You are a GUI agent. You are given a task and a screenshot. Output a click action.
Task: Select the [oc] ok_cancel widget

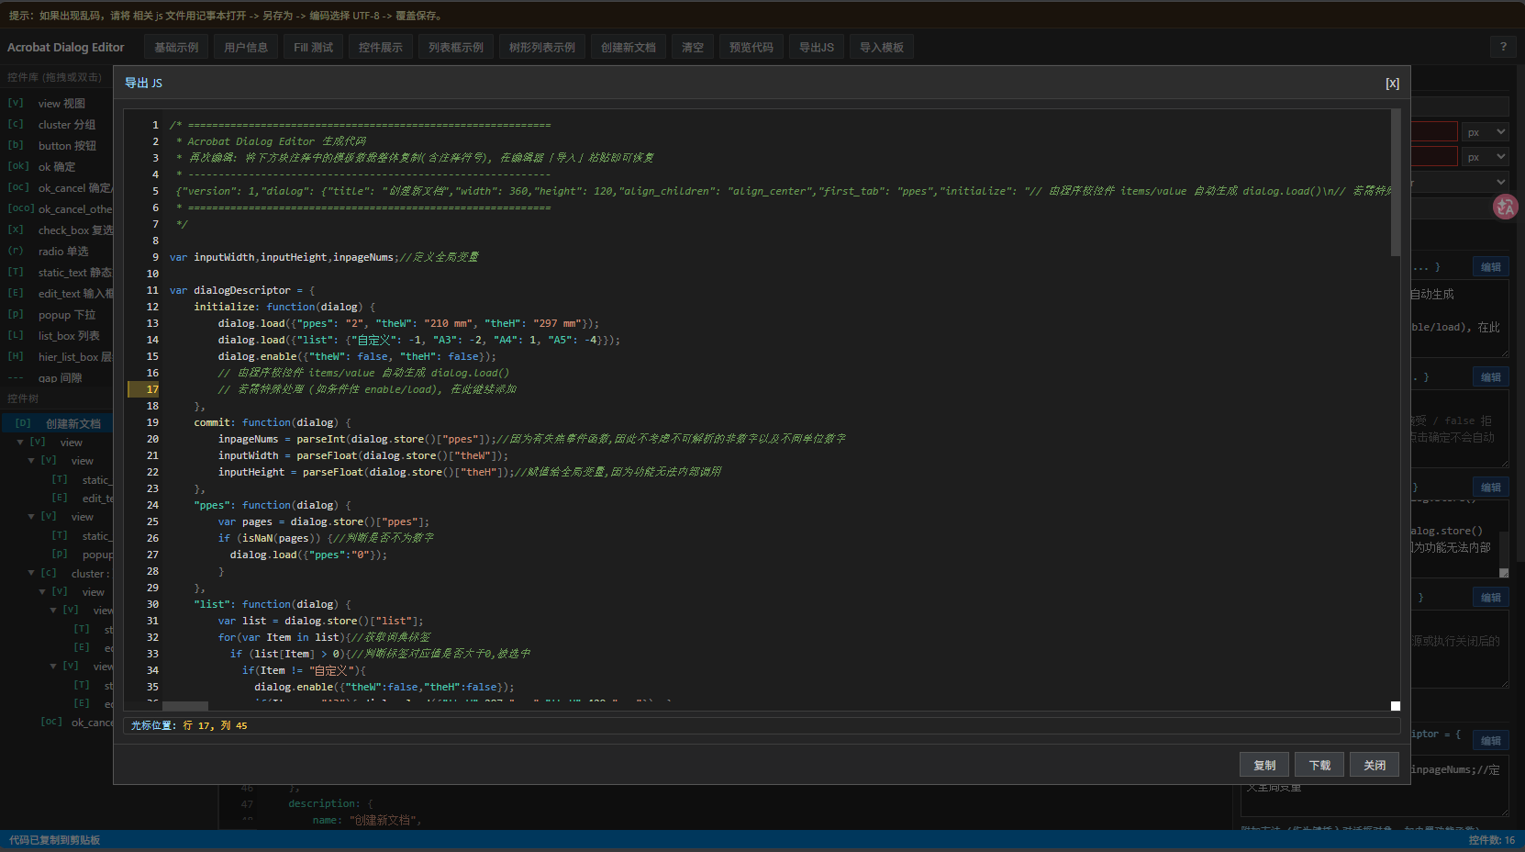[x=57, y=188]
